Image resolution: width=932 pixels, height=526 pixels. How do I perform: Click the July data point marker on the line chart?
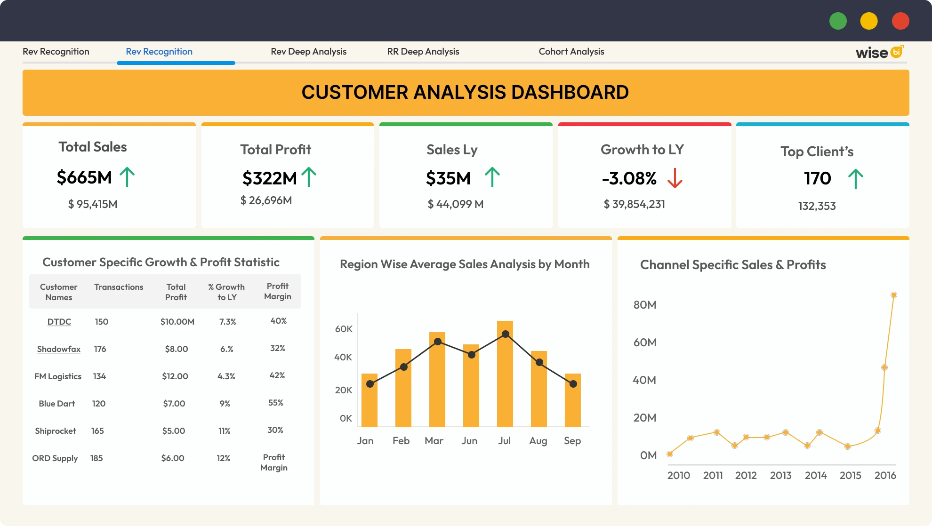504,334
